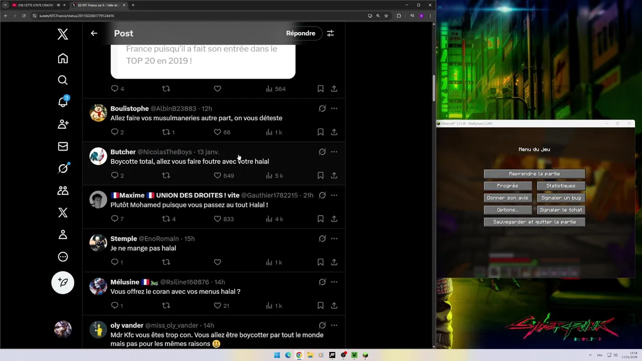Click the compose post feather button
642x361 pixels.
click(63, 283)
